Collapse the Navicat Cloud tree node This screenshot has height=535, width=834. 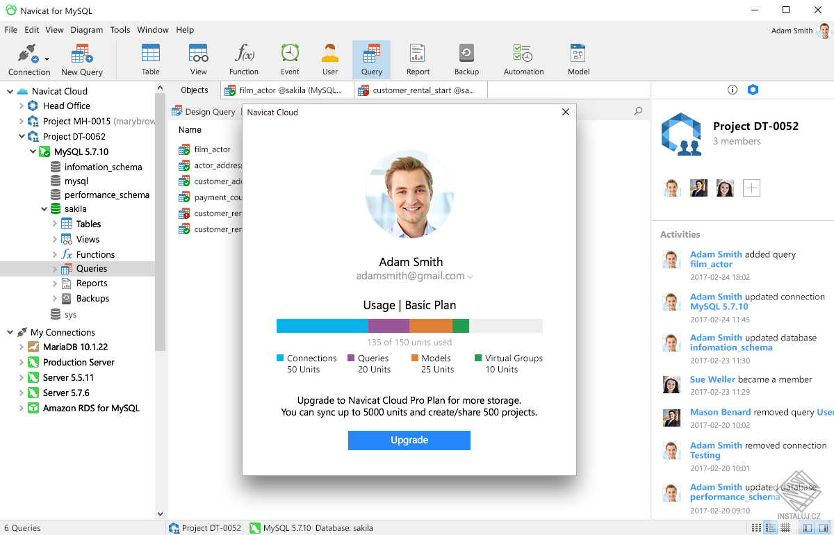click(x=10, y=91)
